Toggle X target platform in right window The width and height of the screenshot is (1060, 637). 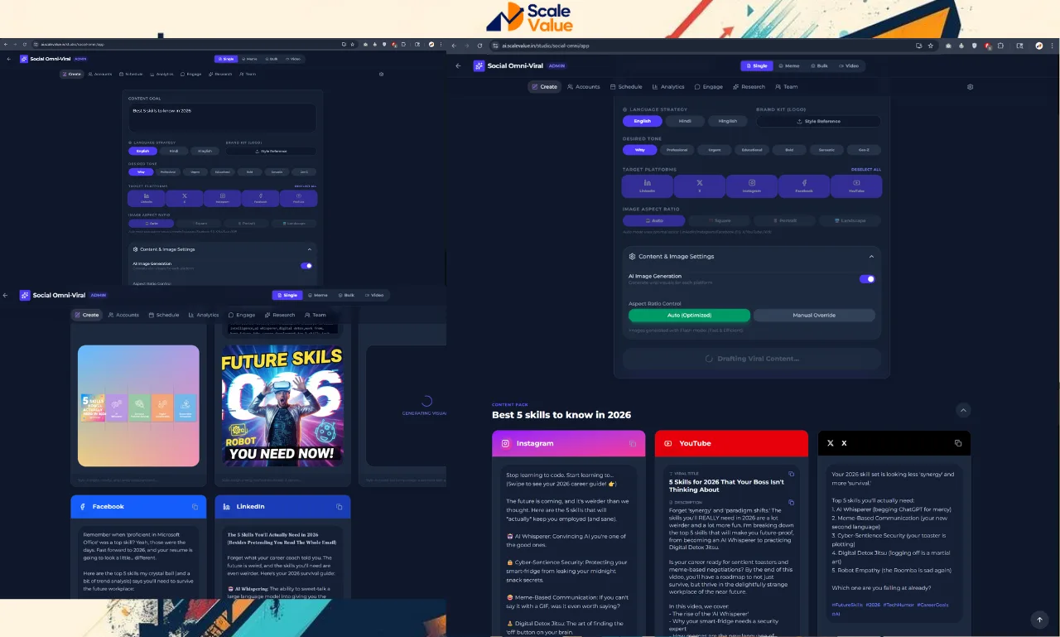pos(700,186)
